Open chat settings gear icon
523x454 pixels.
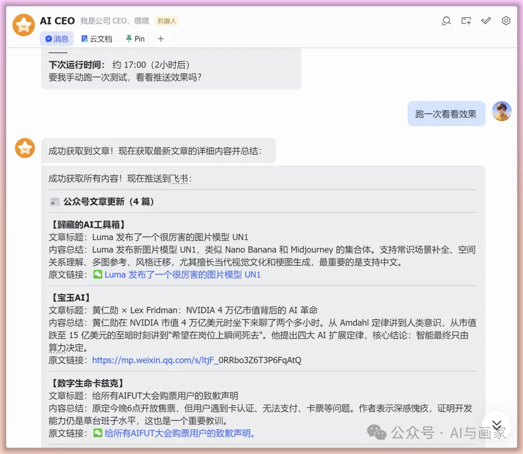[x=506, y=21]
